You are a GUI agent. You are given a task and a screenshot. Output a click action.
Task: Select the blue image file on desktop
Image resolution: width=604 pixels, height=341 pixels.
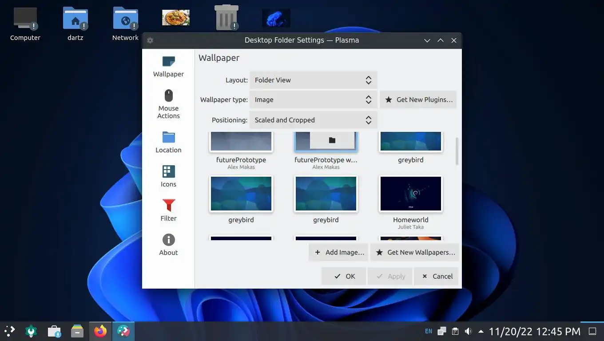[276, 18]
